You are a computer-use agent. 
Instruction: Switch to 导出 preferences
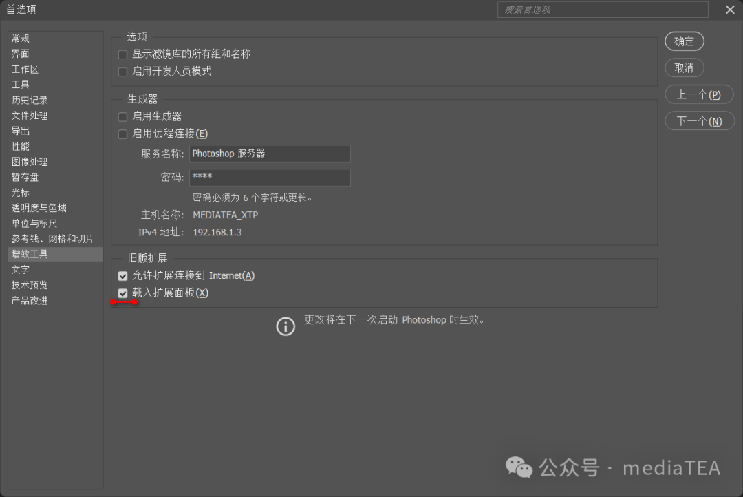tap(21, 131)
